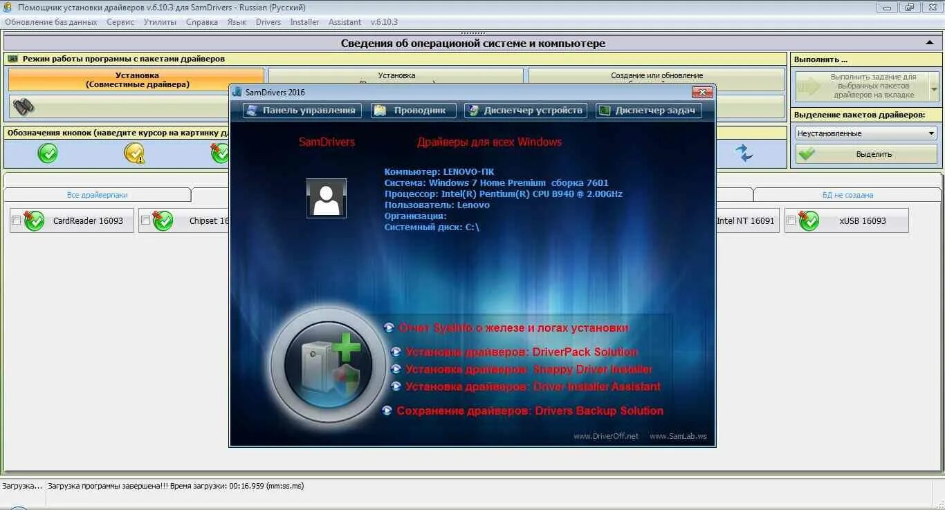Open the Assistant menu
The height and width of the screenshot is (510, 945).
(x=345, y=22)
